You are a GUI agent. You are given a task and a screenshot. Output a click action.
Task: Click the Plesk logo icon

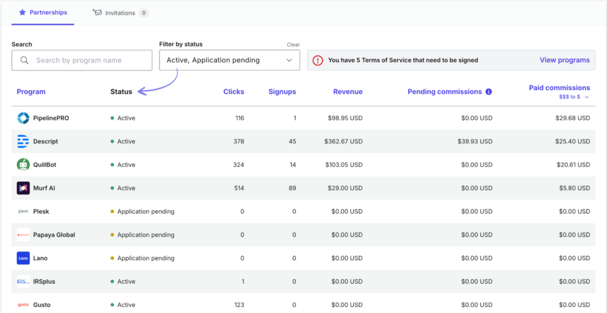(23, 211)
